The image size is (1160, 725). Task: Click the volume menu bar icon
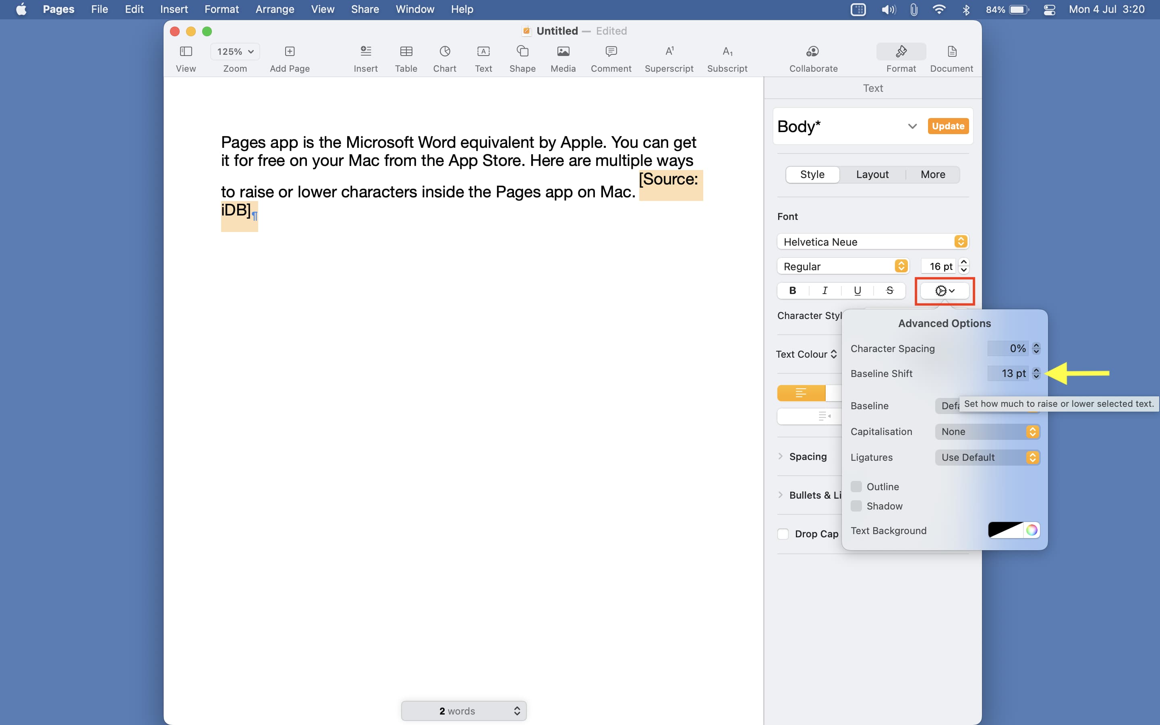pyautogui.click(x=888, y=9)
